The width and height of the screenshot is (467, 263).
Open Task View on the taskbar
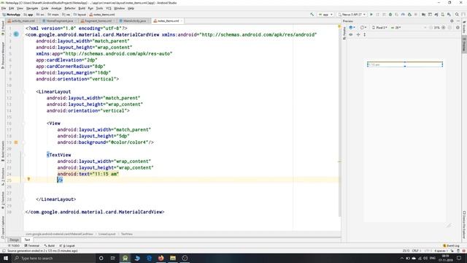click(x=112, y=258)
